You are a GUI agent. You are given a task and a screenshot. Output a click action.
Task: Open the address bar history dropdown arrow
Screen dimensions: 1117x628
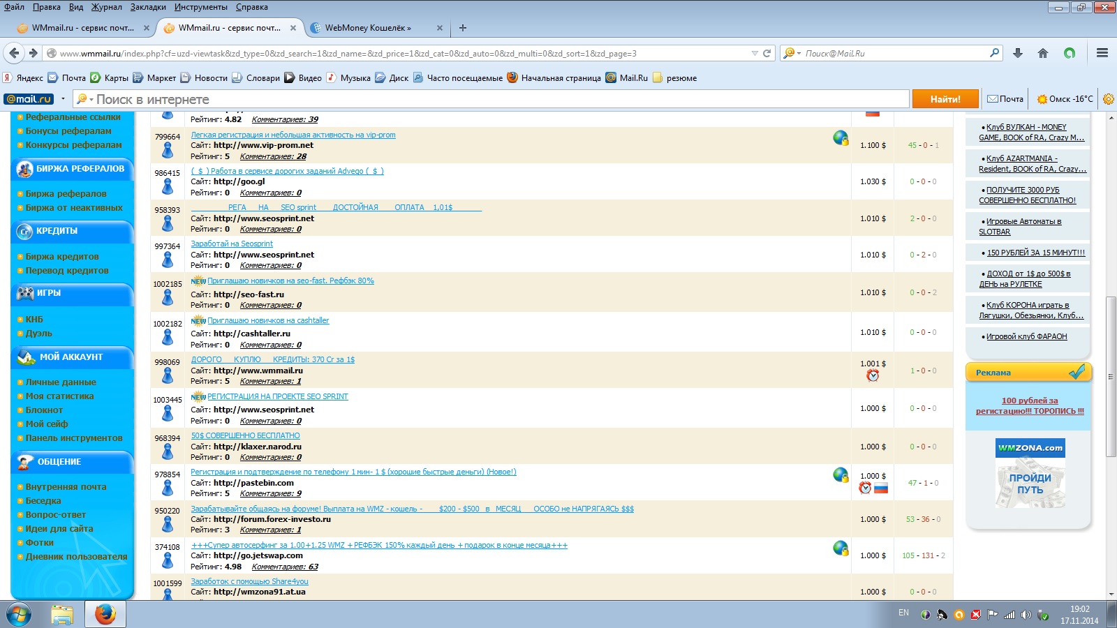point(755,53)
